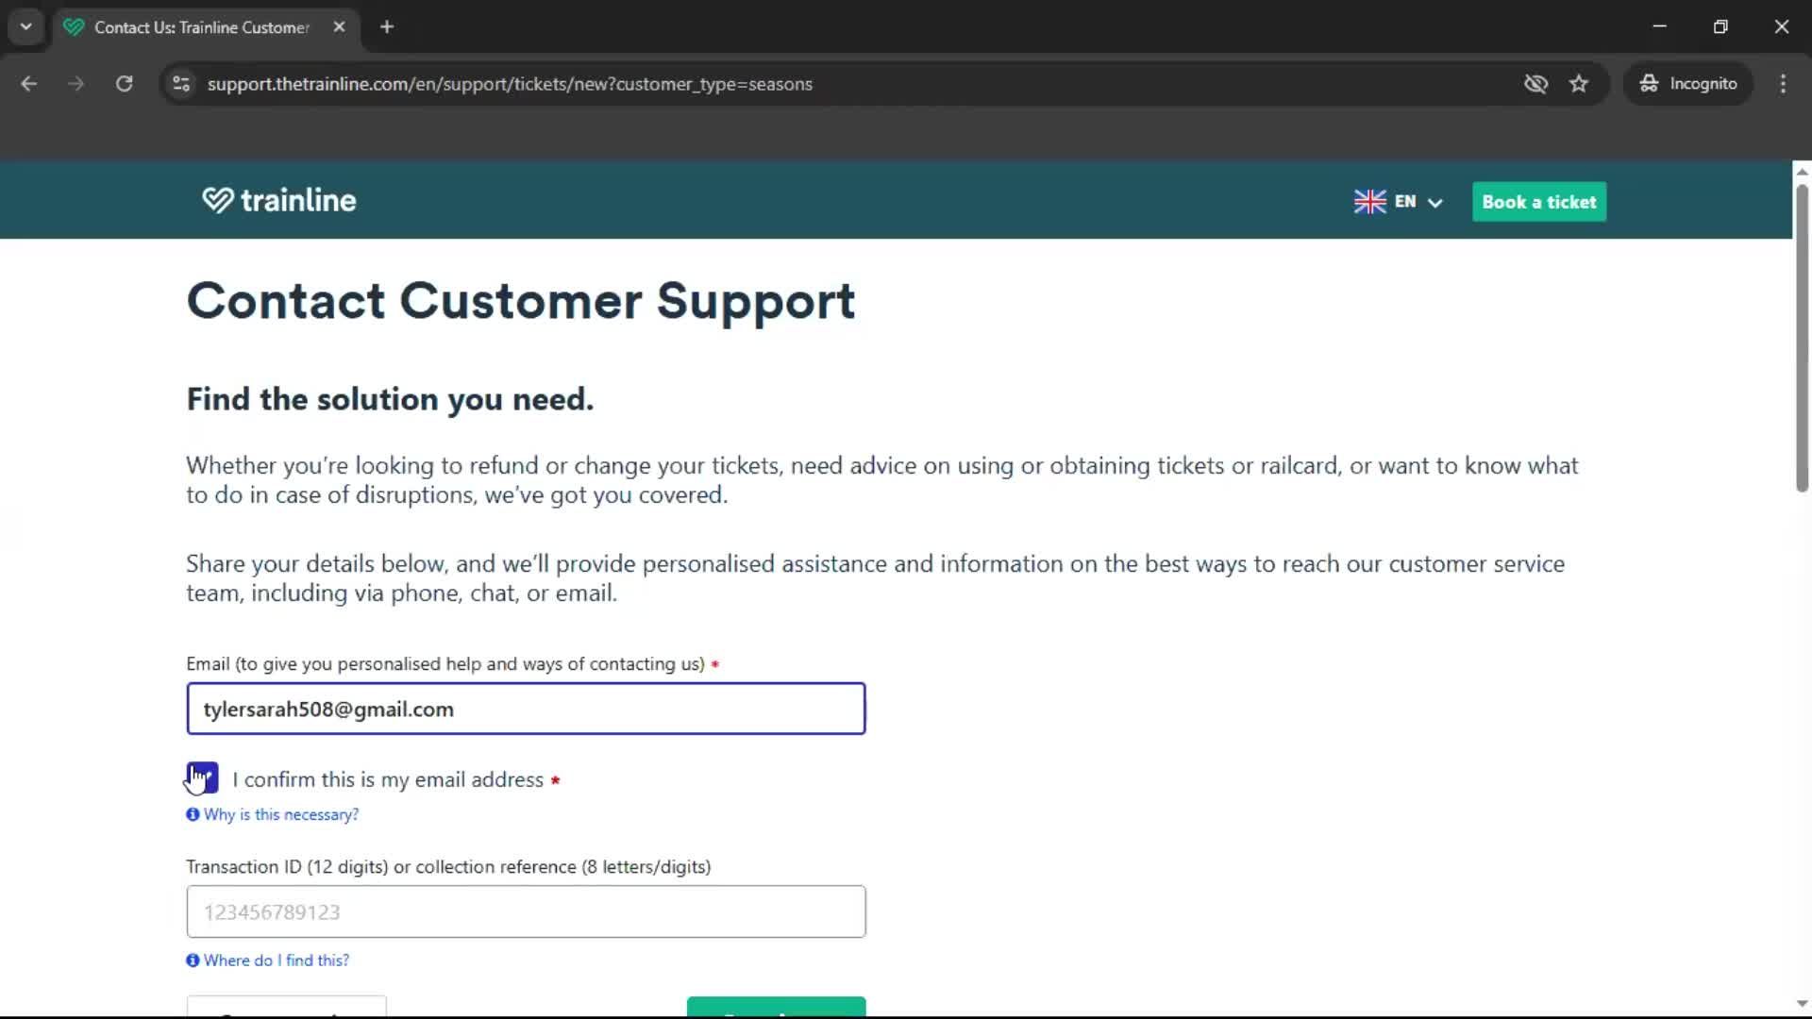1812x1019 pixels.
Task: Click the Incognito profile icon
Action: 1648,83
